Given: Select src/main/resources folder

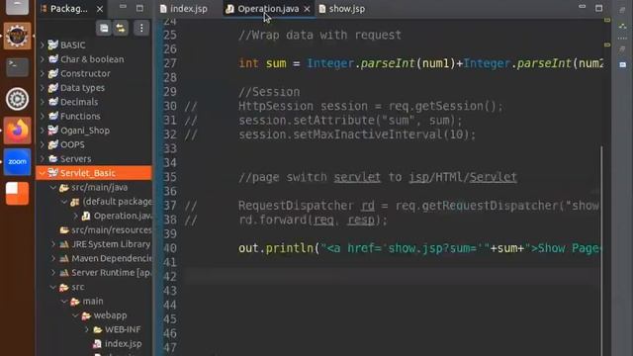Looking at the screenshot, I should [106, 230].
